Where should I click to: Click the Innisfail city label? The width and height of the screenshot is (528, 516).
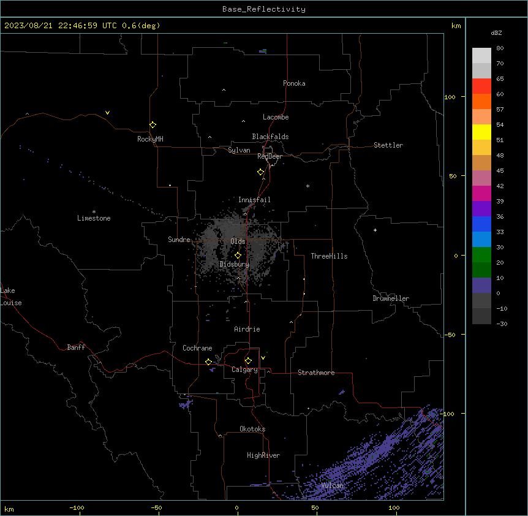click(254, 200)
